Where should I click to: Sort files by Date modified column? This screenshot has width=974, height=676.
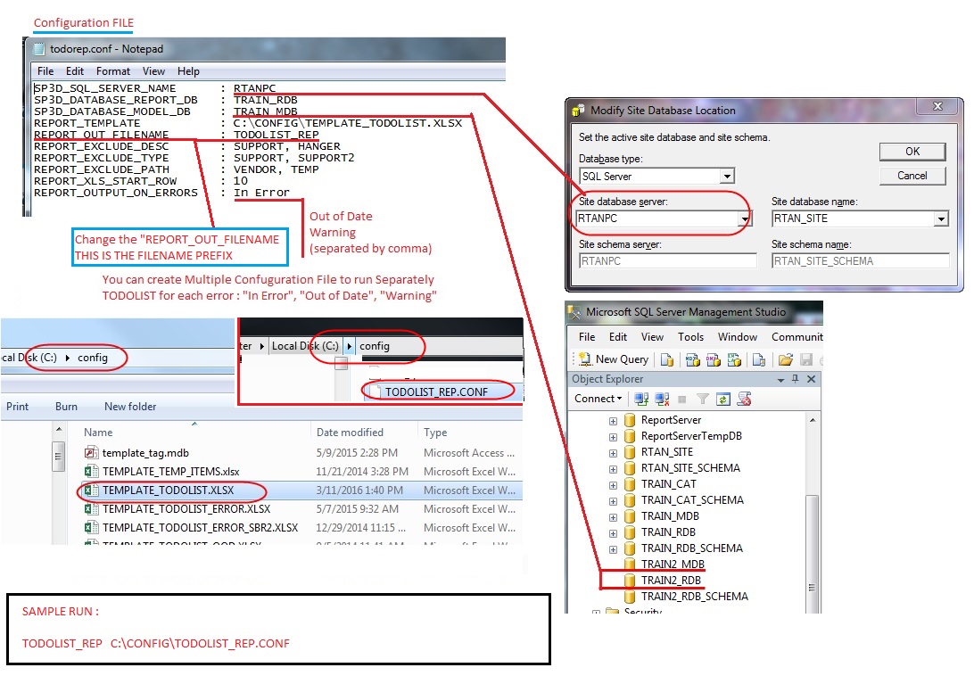pos(348,432)
